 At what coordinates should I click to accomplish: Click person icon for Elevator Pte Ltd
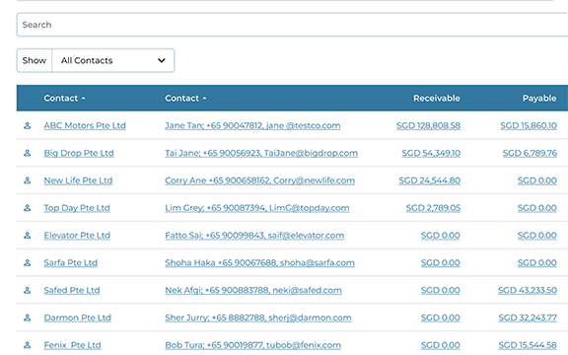28,236
